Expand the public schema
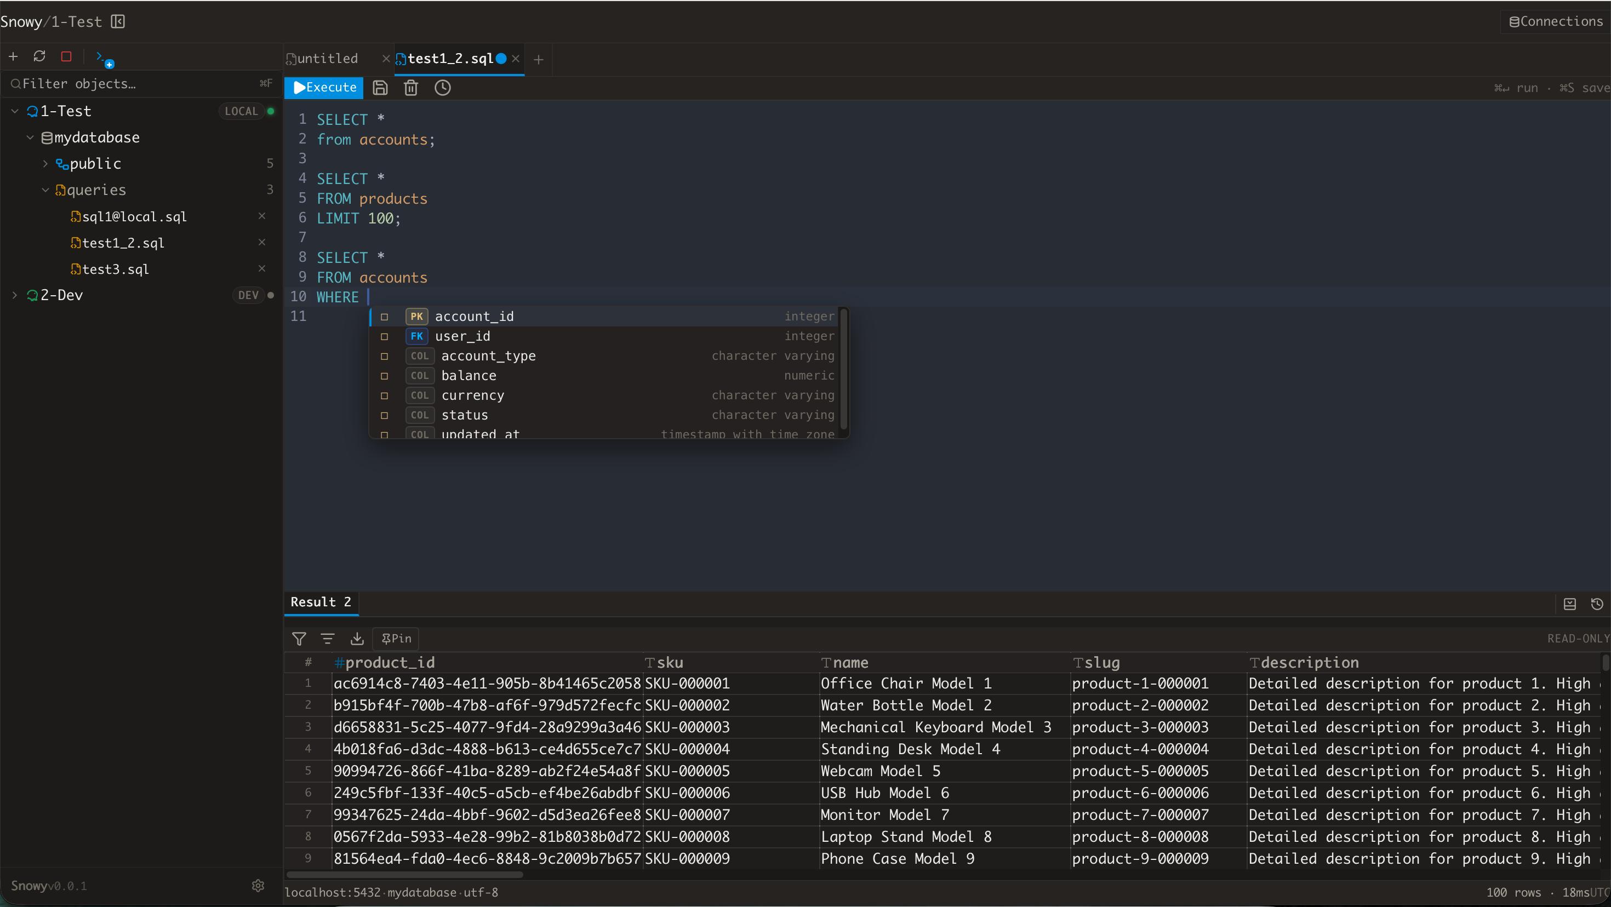 pyautogui.click(x=45, y=164)
